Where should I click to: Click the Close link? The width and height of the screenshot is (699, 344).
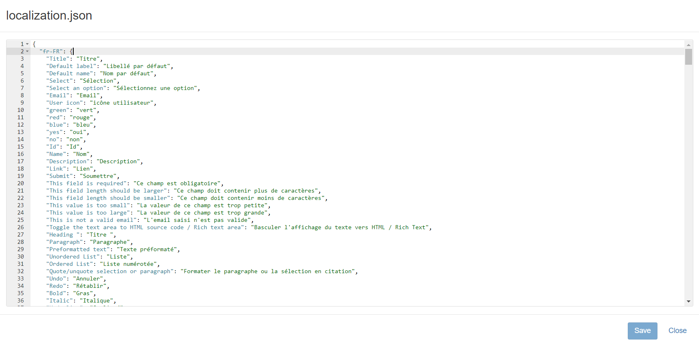click(x=677, y=331)
